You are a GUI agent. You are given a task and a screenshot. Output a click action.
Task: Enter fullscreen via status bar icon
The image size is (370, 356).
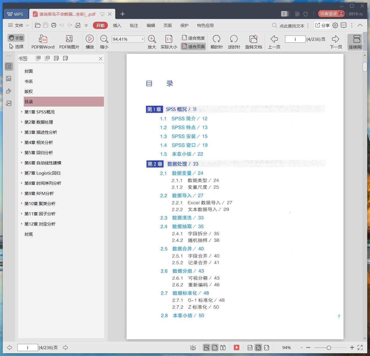[x=360, y=348]
